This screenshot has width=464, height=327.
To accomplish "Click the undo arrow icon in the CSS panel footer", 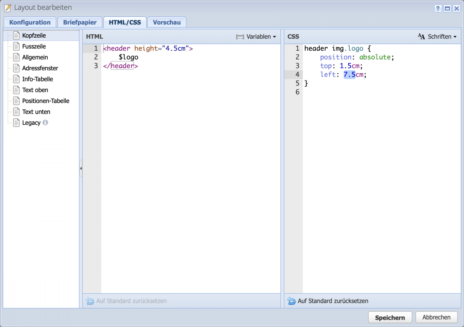I will click(291, 301).
